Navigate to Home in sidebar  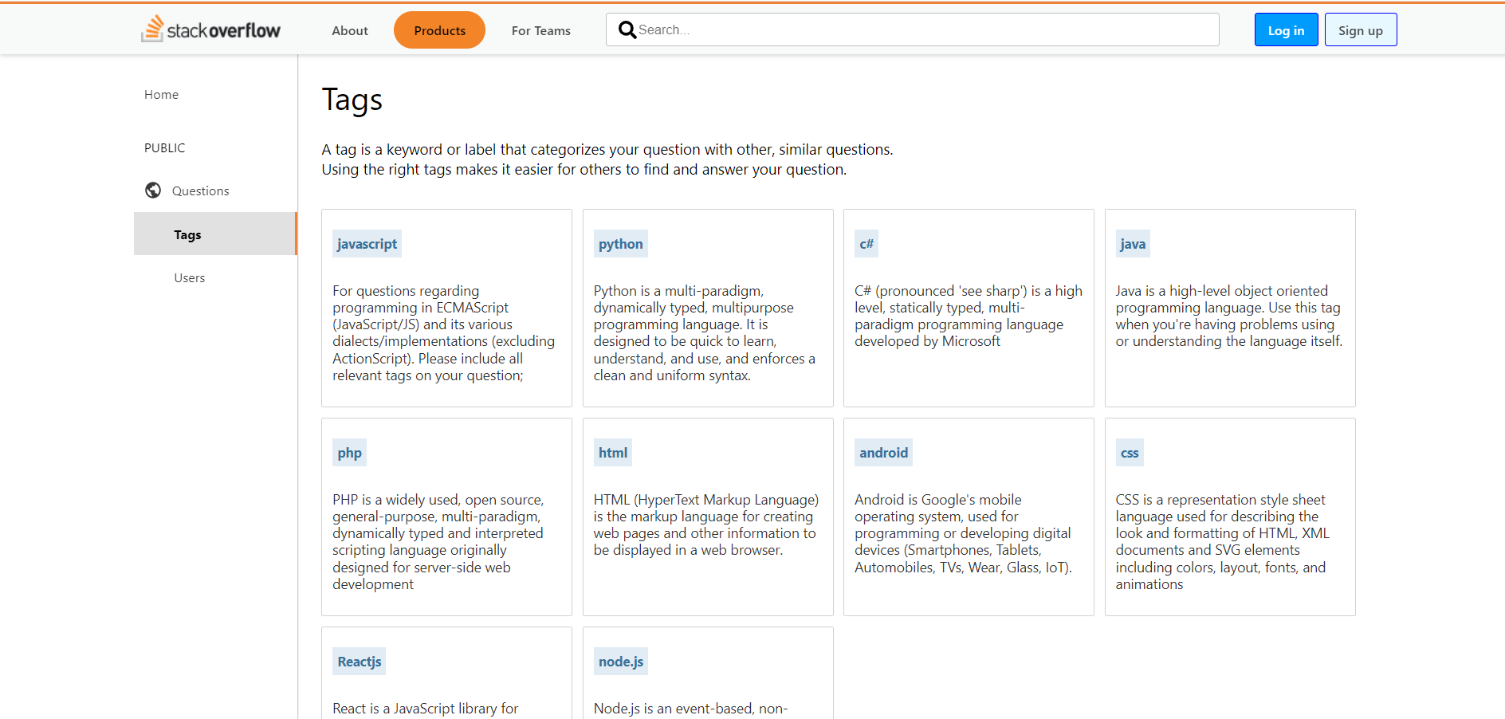(x=161, y=94)
